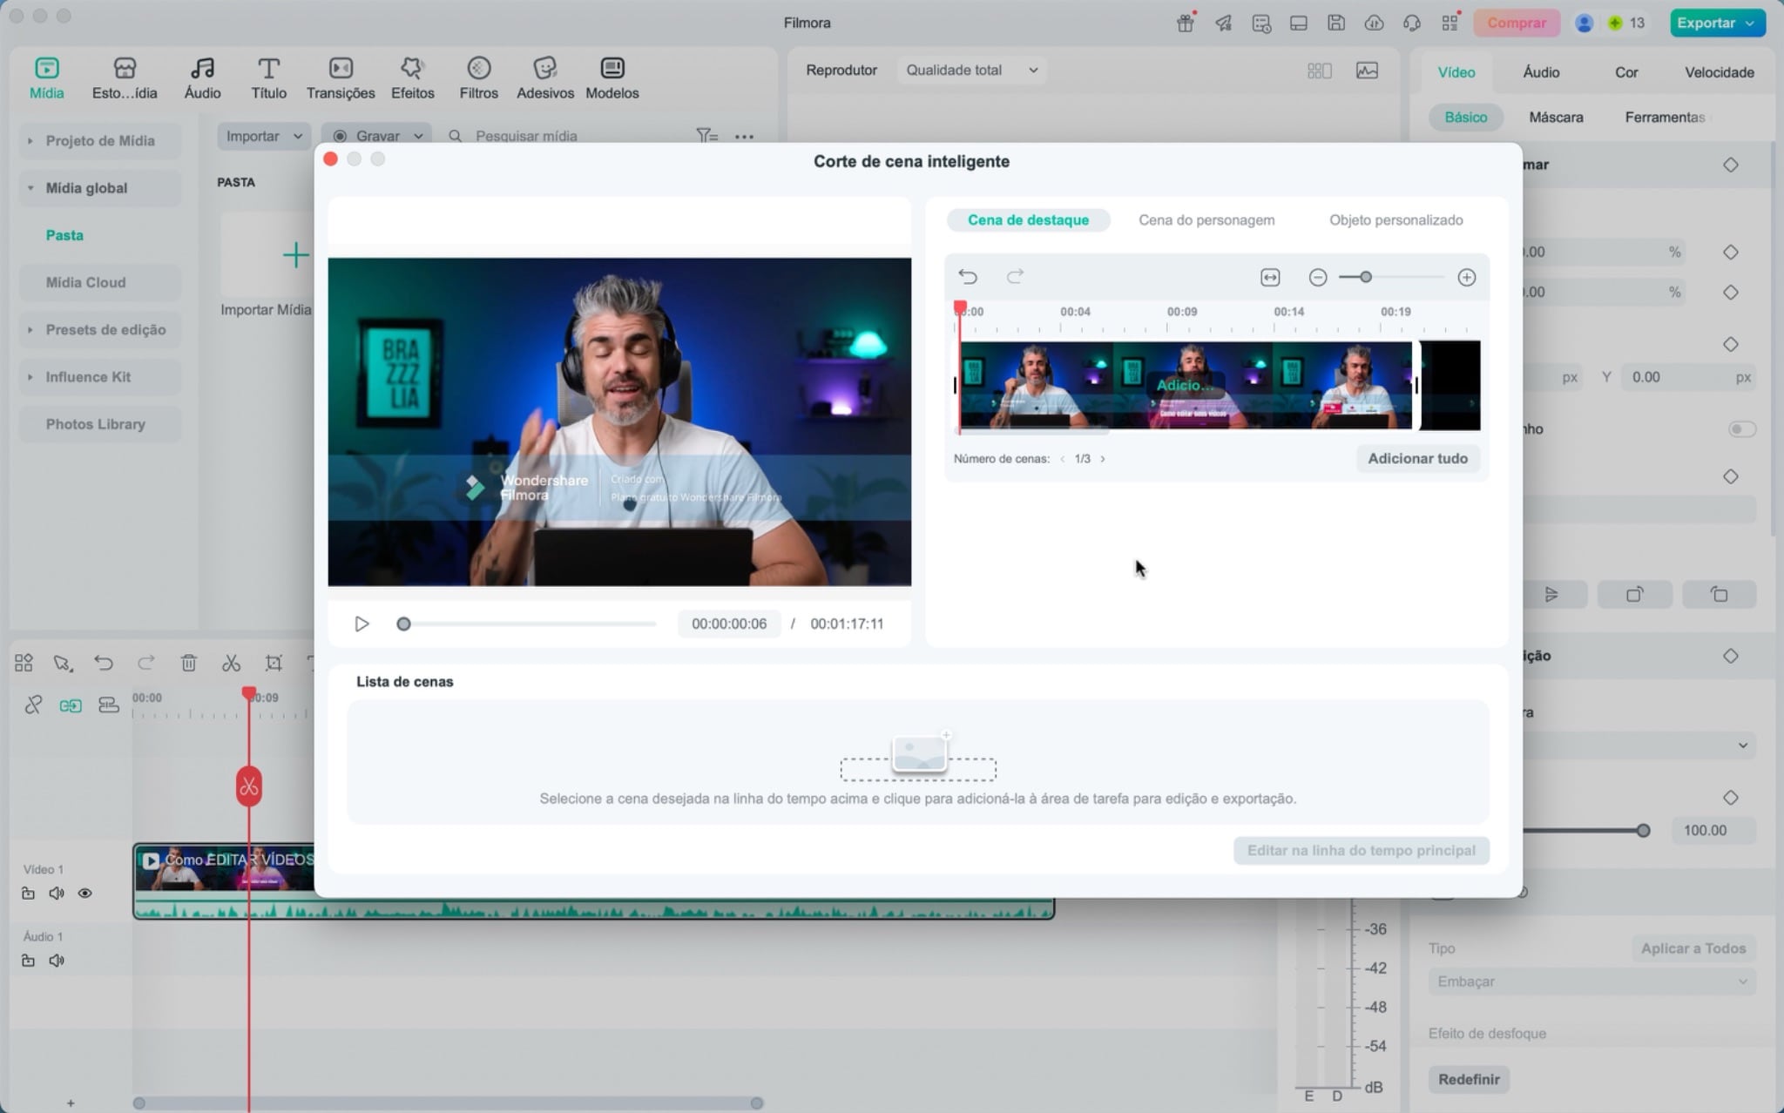The image size is (1784, 1113).
Task: Click Aplicar a Todos button
Action: (1693, 948)
